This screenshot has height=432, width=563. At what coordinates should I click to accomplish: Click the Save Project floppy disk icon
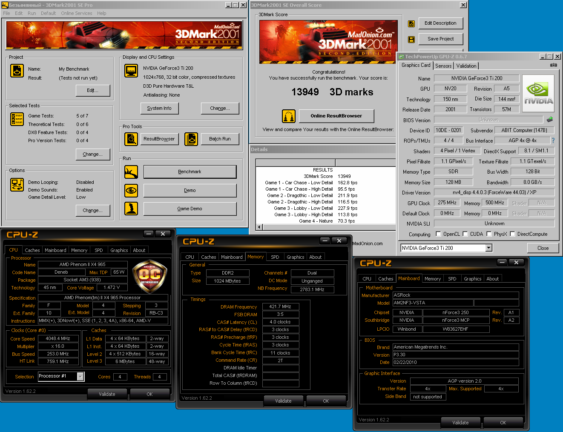coord(411,39)
